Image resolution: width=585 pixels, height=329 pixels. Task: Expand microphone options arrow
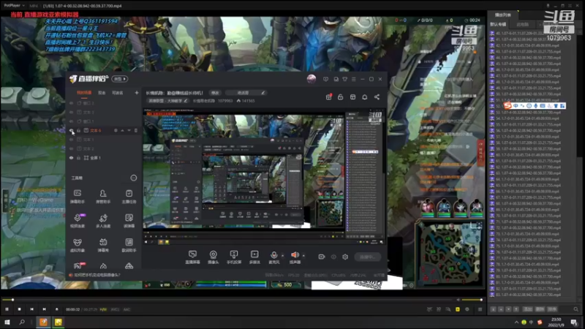click(x=282, y=255)
